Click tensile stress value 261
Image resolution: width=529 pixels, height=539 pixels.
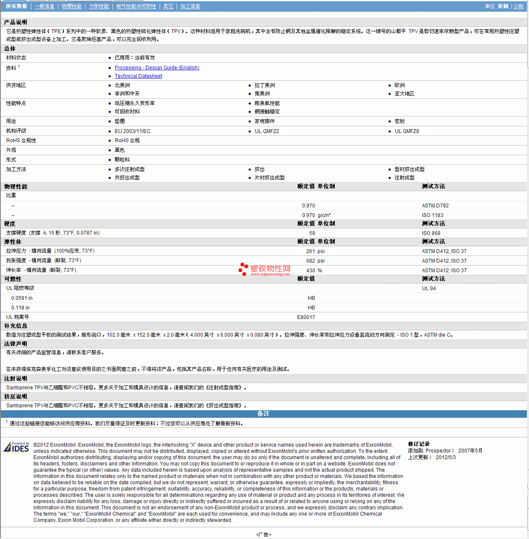click(310, 251)
